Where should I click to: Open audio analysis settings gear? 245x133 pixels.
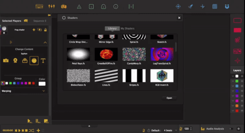[239, 129]
